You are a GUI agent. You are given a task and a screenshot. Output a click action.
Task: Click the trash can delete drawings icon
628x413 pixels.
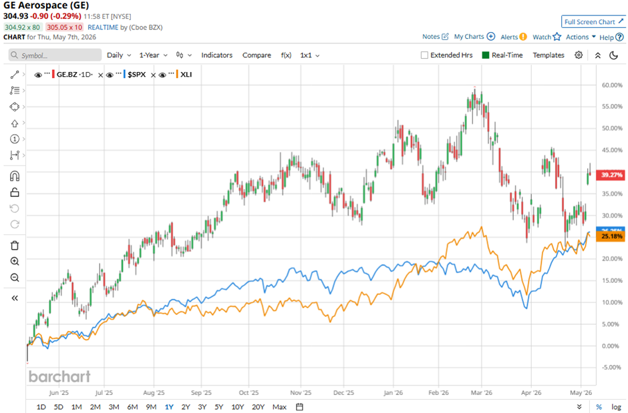[15, 246]
